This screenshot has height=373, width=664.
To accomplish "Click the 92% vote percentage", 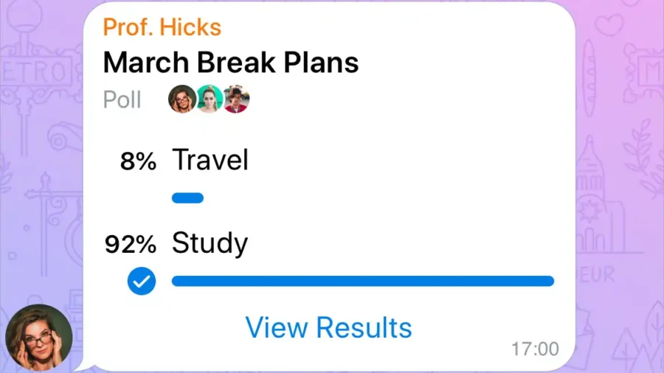I will coord(130,244).
